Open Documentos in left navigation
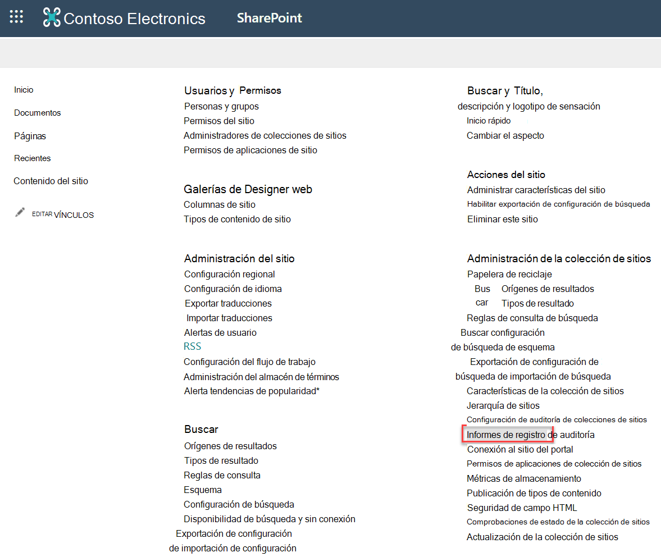Screen dimensions: 661x557 tap(38, 113)
